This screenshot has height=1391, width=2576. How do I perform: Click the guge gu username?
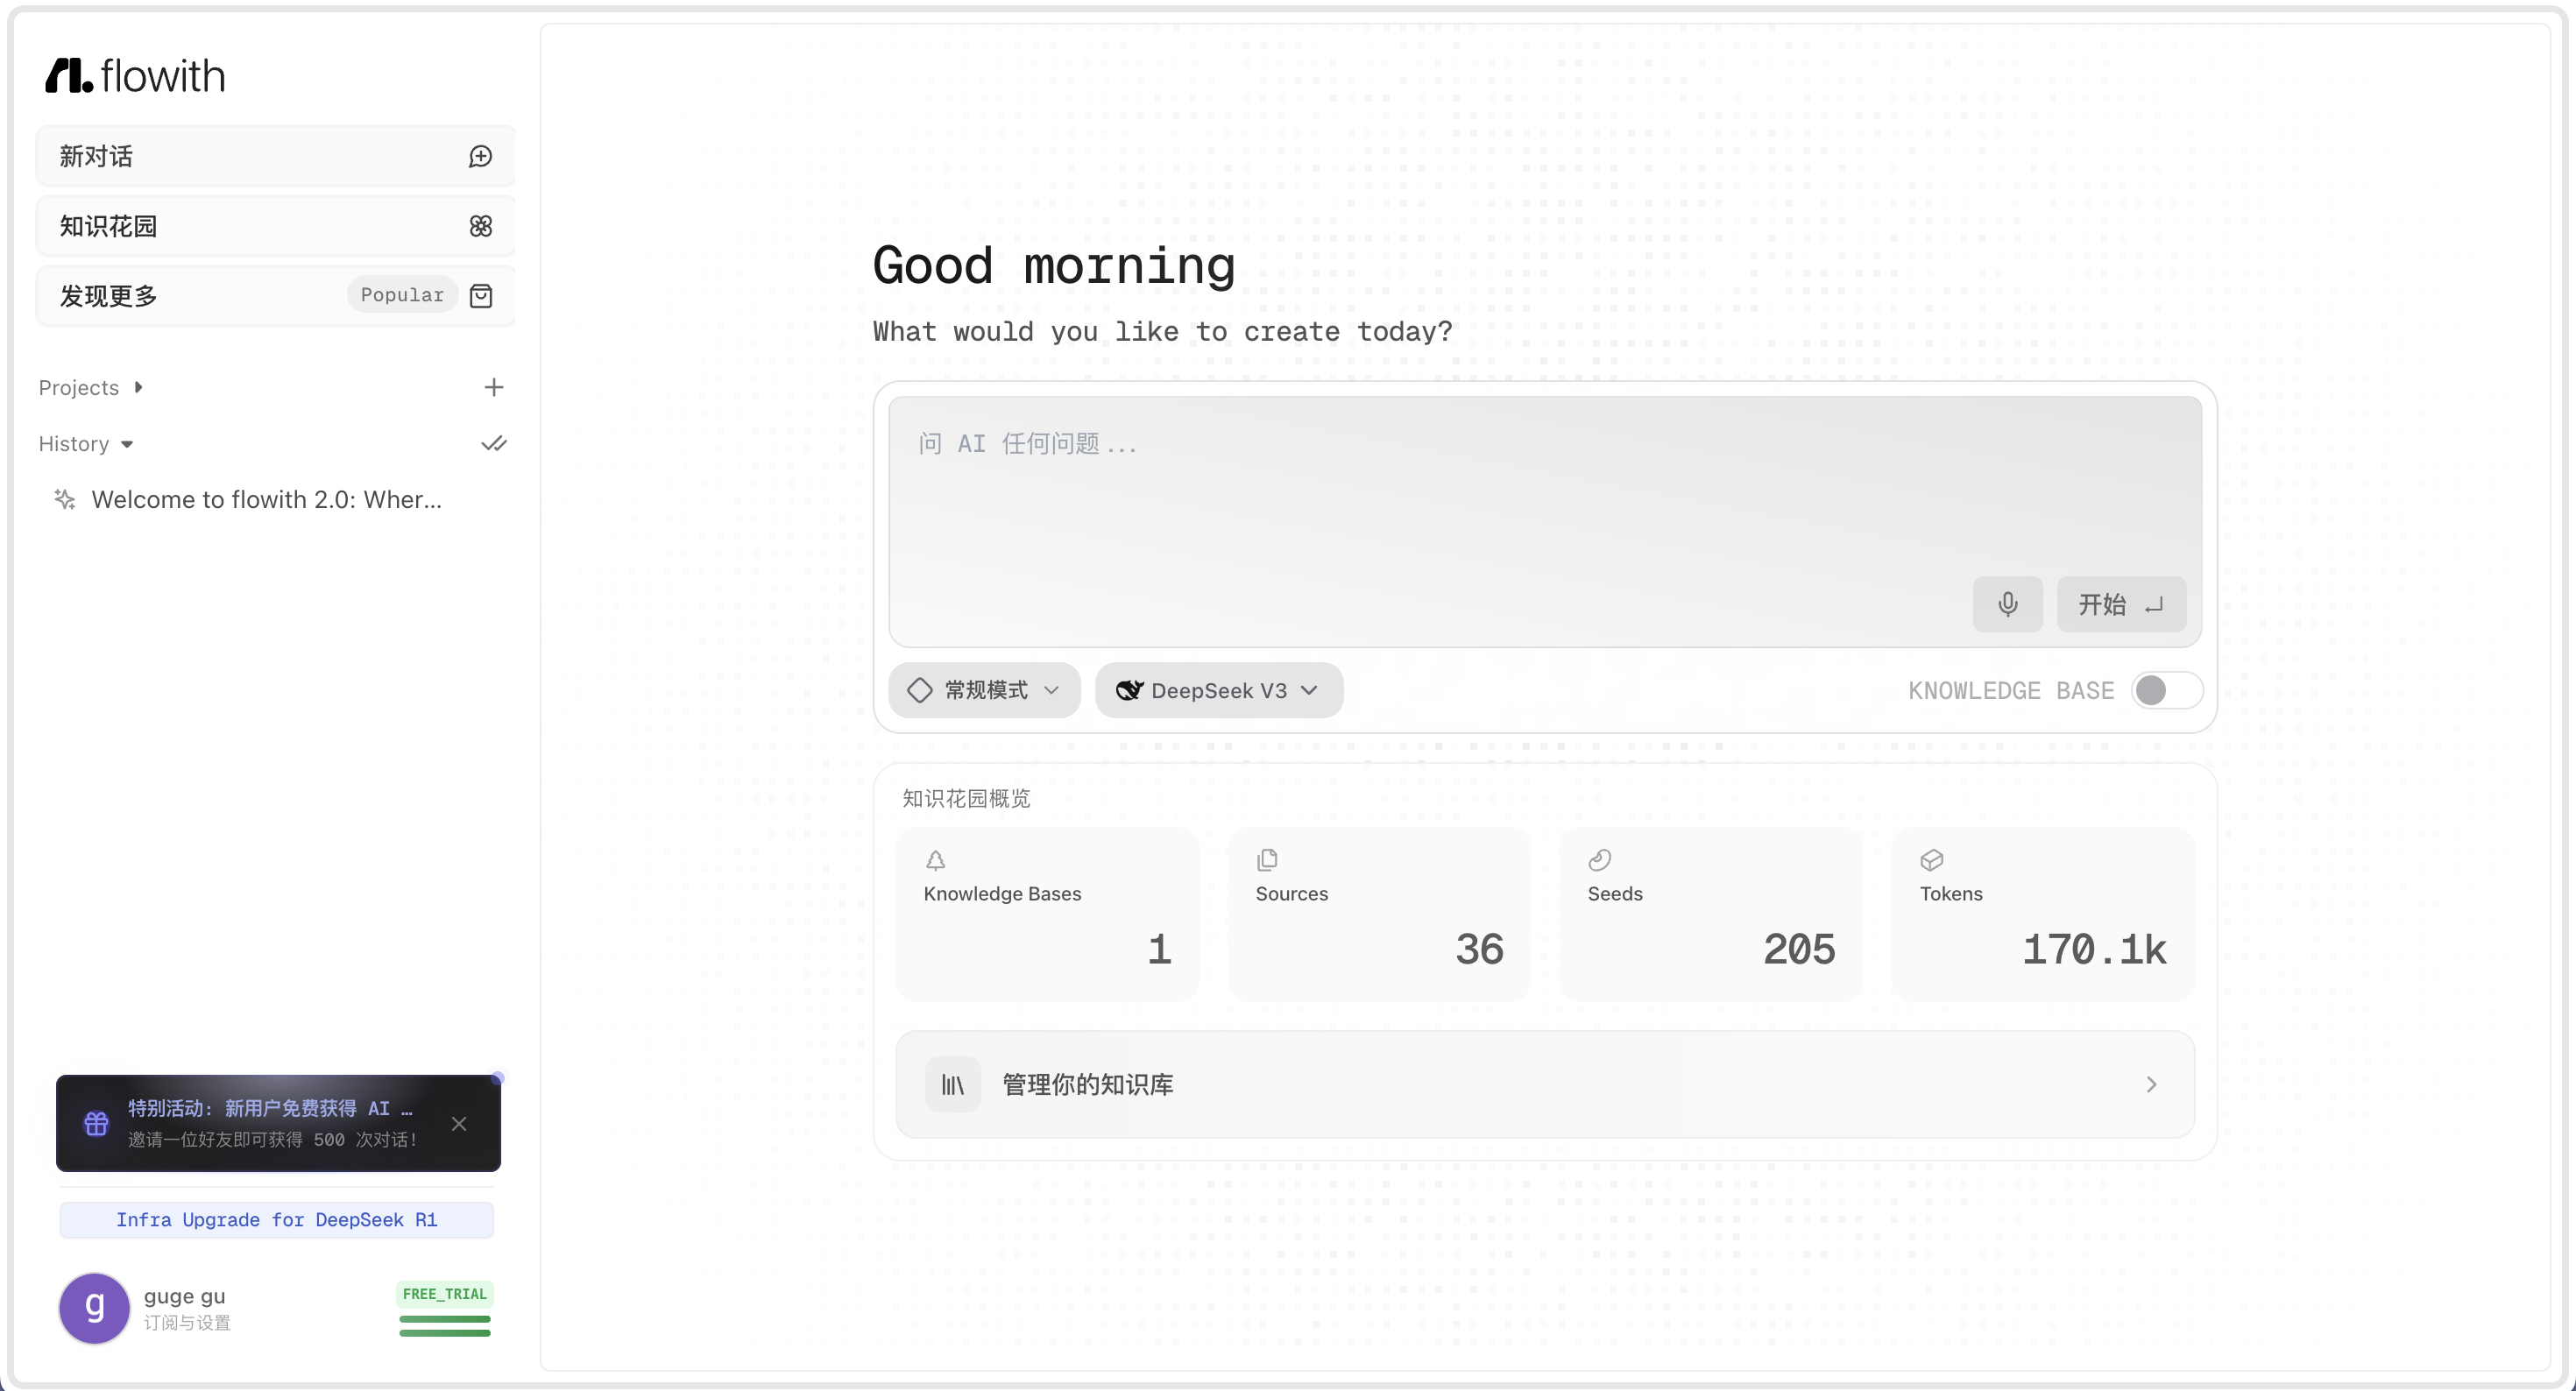(x=184, y=1296)
